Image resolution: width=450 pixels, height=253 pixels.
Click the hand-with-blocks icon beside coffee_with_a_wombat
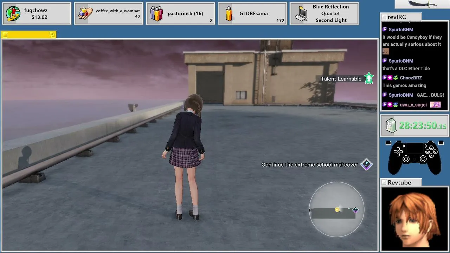point(85,14)
